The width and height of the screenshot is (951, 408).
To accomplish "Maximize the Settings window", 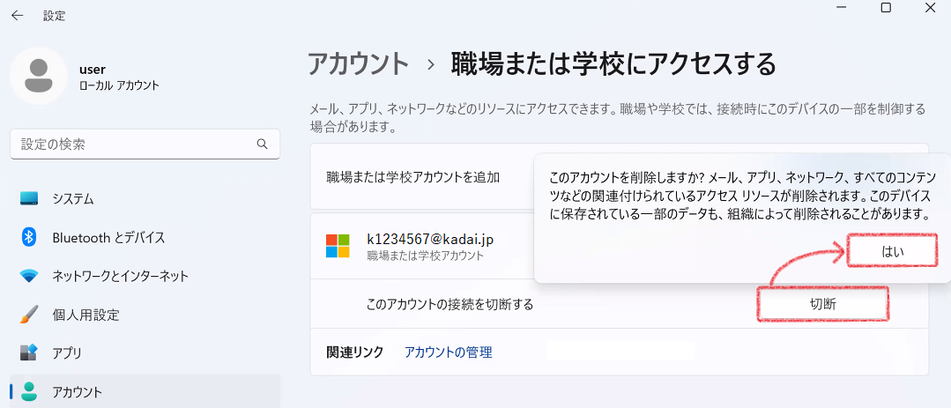I will coord(886,8).
